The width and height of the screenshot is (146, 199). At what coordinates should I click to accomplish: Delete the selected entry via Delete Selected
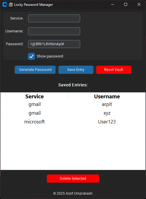pyautogui.click(x=73, y=179)
